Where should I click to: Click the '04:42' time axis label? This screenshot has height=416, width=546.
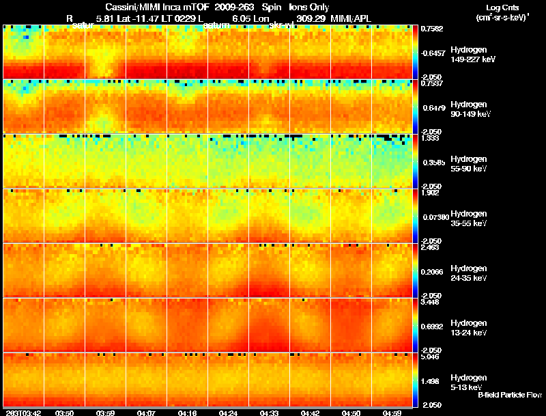pyautogui.click(x=311, y=413)
